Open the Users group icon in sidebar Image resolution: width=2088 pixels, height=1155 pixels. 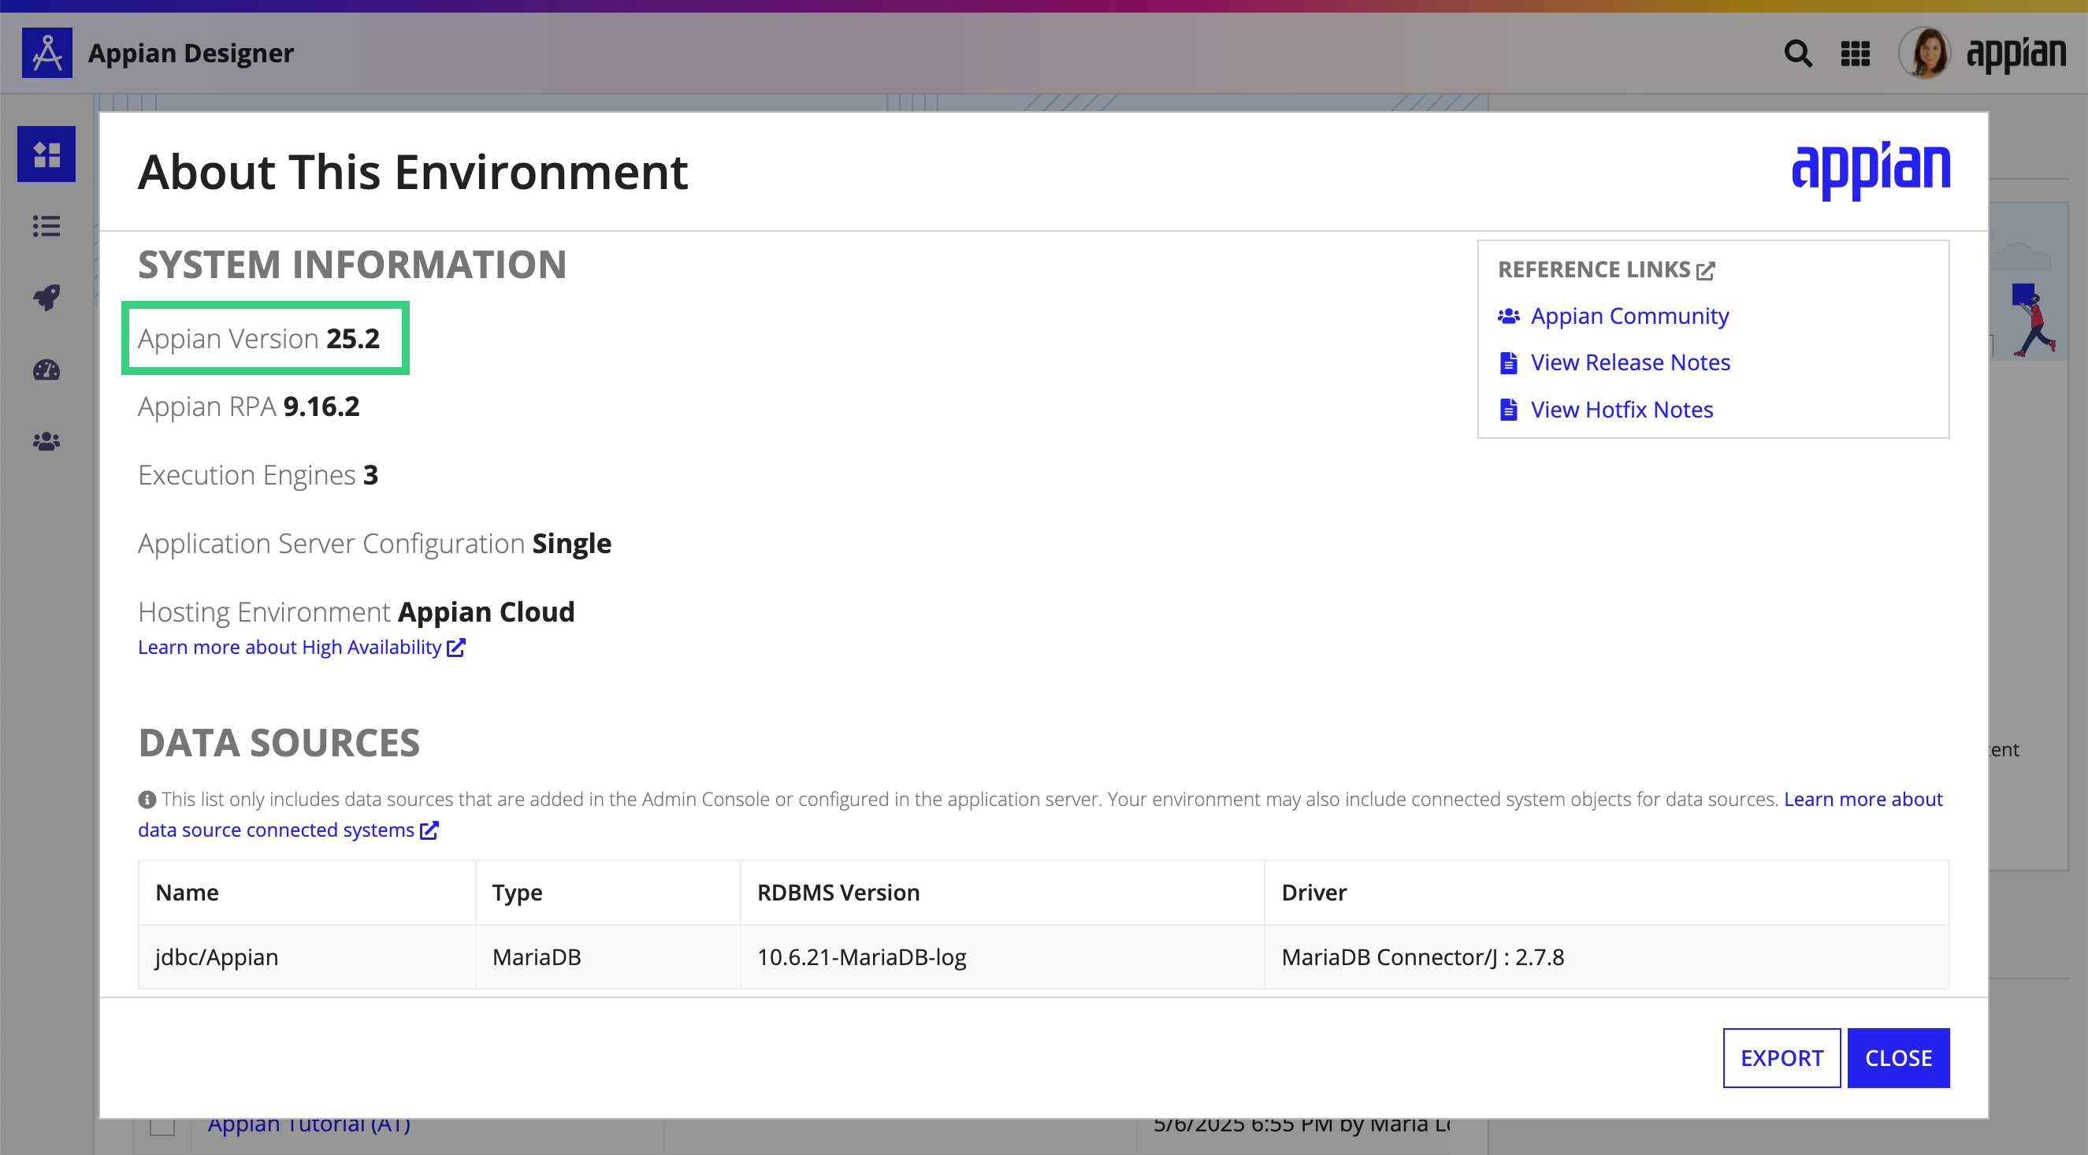pyautogui.click(x=46, y=442)
